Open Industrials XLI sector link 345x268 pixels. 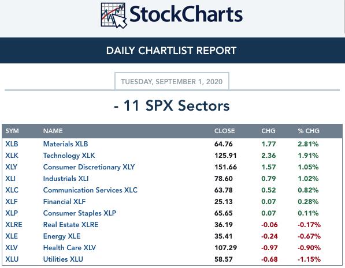click(66, 179)
